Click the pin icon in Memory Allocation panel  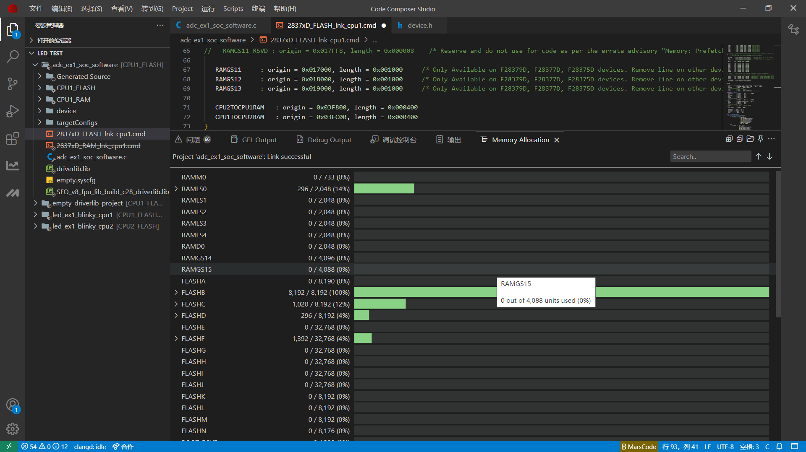pyautogui.click(x=761, y=139)
